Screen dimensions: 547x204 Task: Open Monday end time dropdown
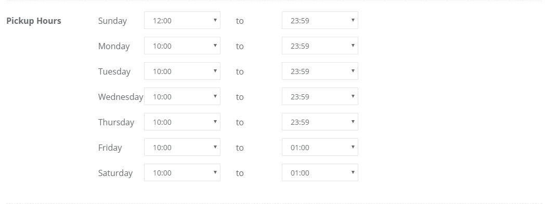coord(320,46)
